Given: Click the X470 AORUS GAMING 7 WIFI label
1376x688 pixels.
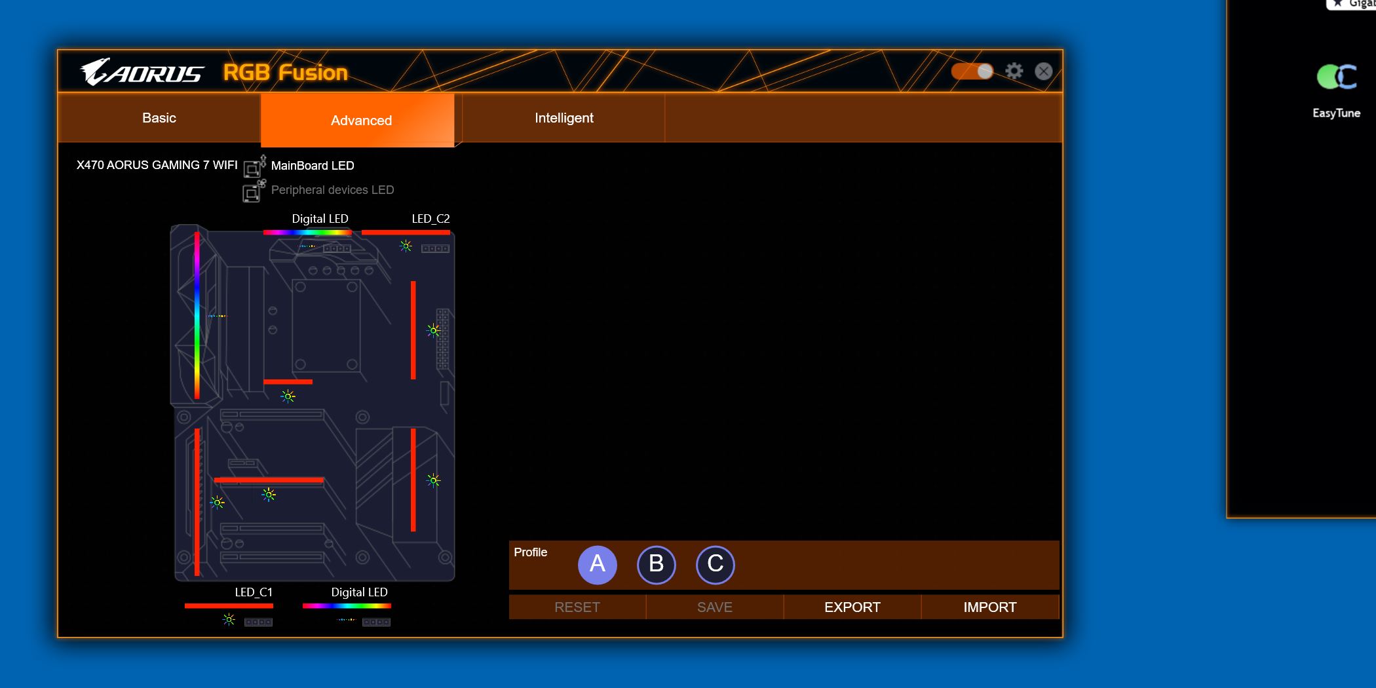Looking at the screenshot, I should coord(157,165).
